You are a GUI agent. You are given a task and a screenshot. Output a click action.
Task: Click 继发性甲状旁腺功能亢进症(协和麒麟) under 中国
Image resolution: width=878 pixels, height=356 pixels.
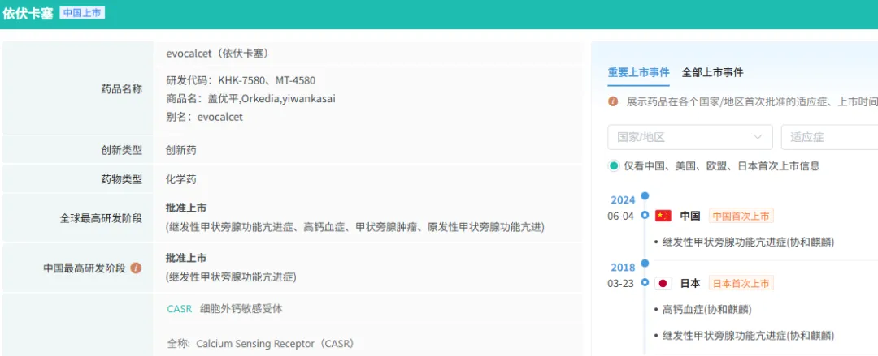click(748, 242)
